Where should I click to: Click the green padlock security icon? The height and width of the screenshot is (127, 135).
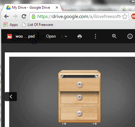click(x=33, y=16)
